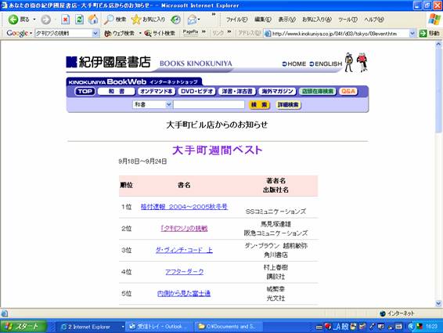Open Internet Explorer taskbar group

(92, 327)
